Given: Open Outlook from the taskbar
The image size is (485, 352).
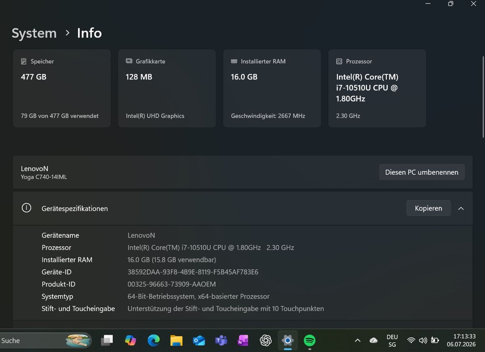Looking at the screenshot, I should coord(199,341).
